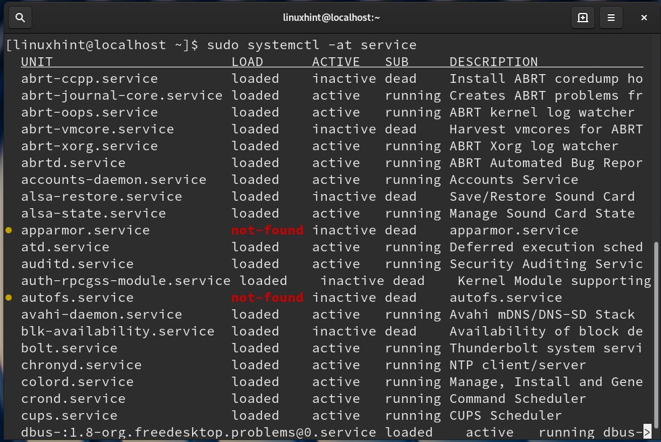
Task: Click the yellow dot beside apparmor.service
Action: pyautogui.click(x=9, y=230)
